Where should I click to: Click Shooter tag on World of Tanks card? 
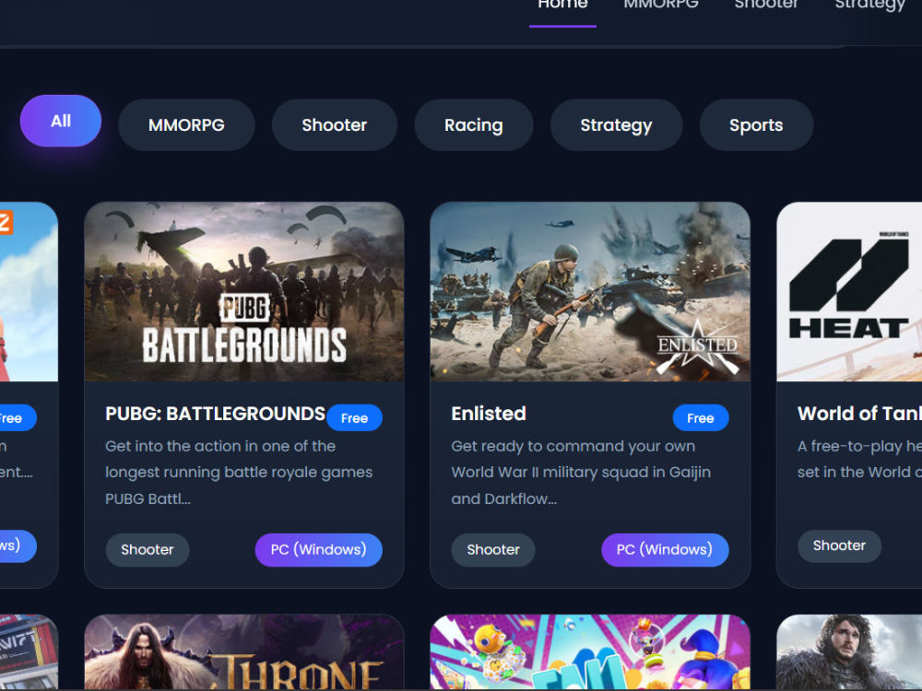839,545
